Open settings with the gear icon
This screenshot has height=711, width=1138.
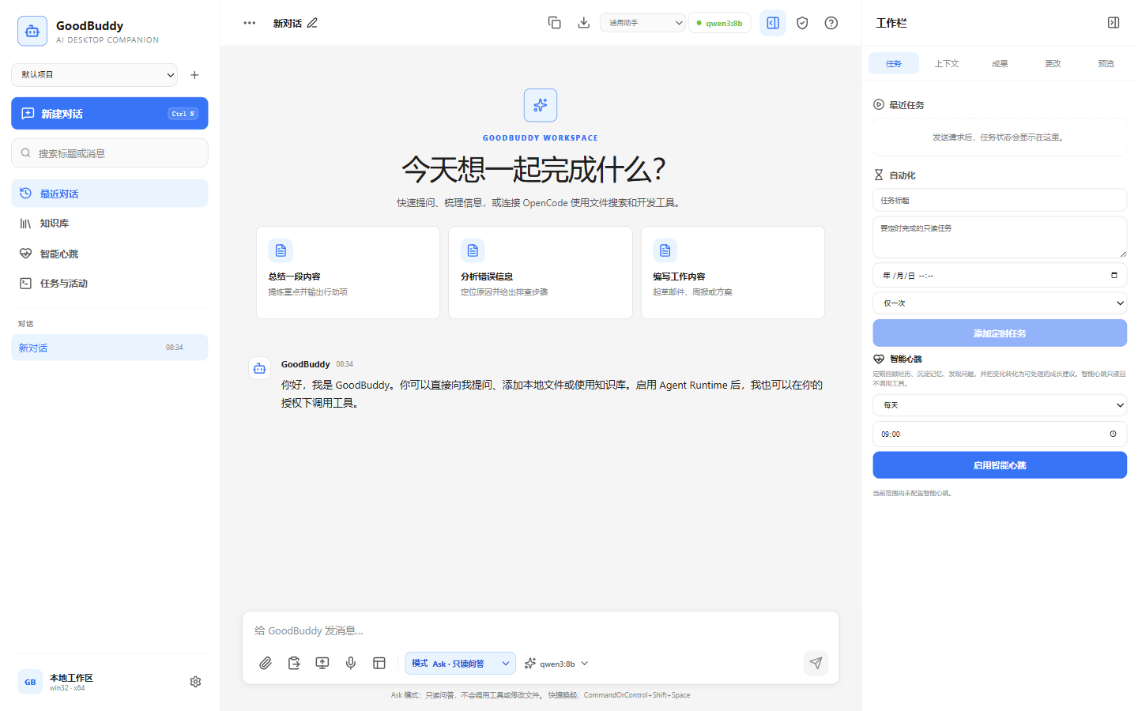coord(195,682)
